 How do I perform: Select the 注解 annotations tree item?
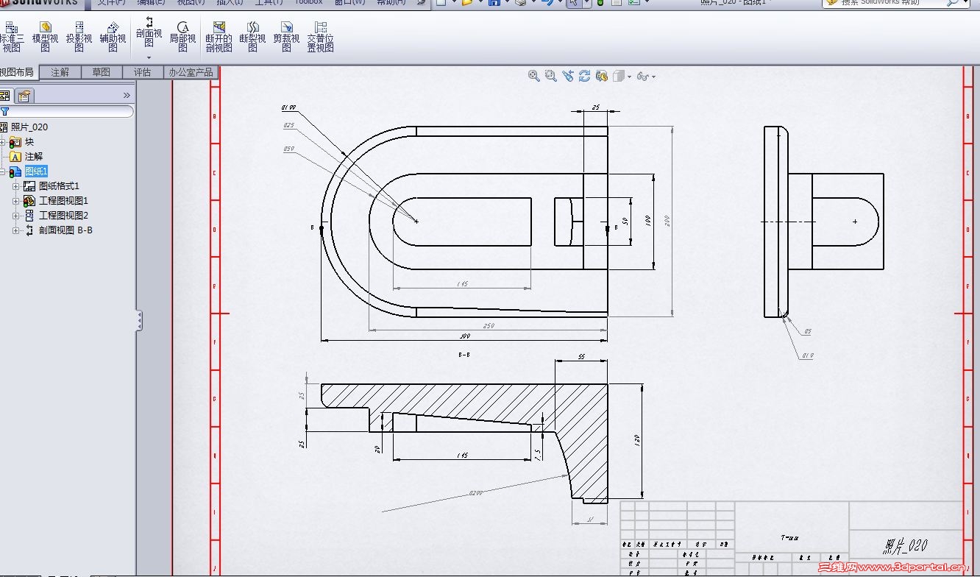tap(34, 157)
